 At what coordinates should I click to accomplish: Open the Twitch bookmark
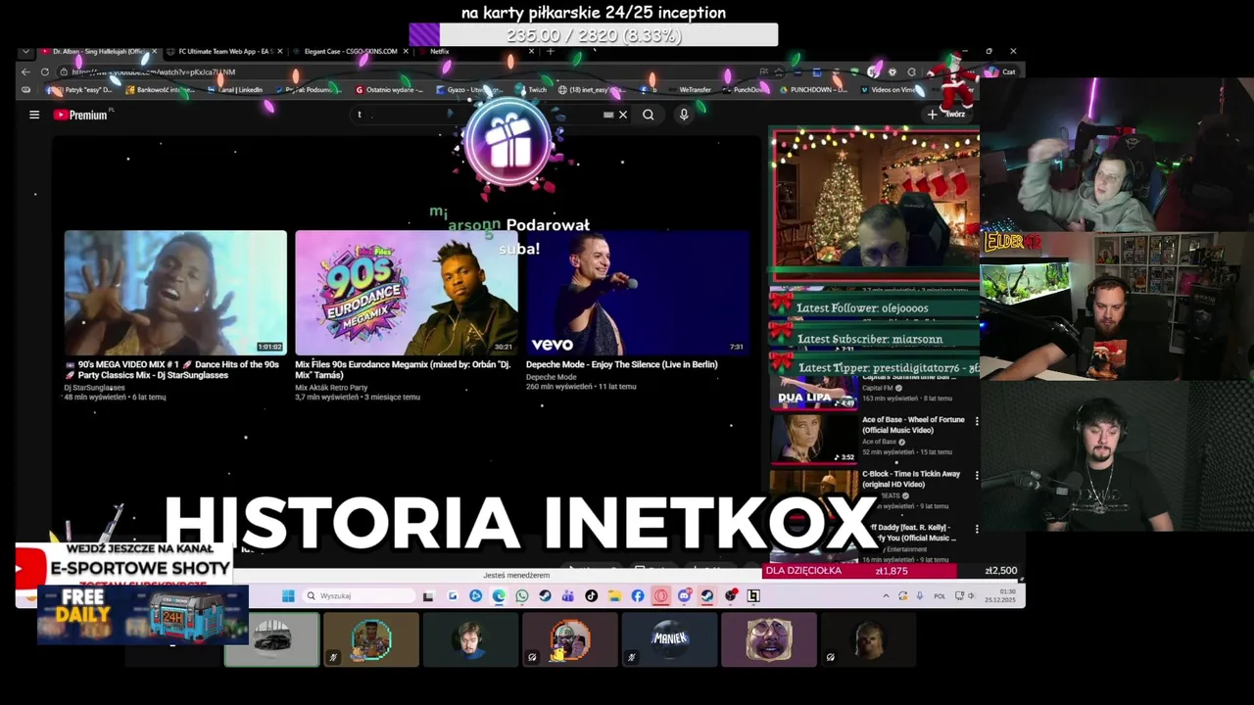[x=532, y=89]
